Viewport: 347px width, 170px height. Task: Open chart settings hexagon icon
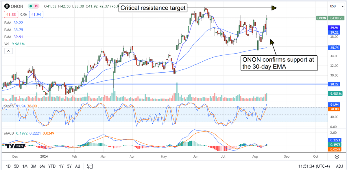(x=337, y=156)
